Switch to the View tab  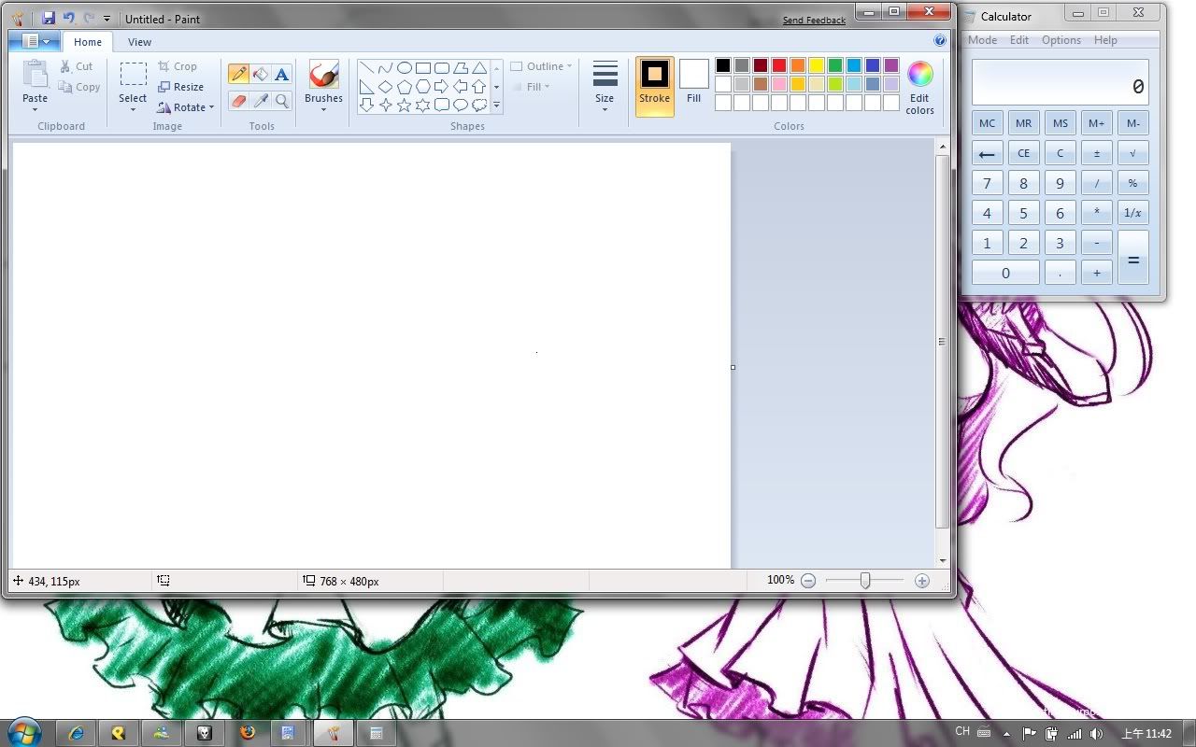pos(139,42)
